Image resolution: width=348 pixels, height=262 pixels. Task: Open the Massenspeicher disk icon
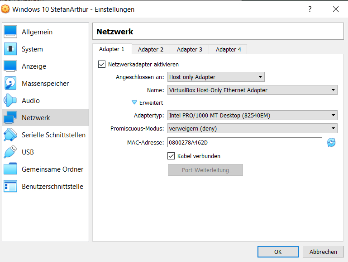[10, 83]
